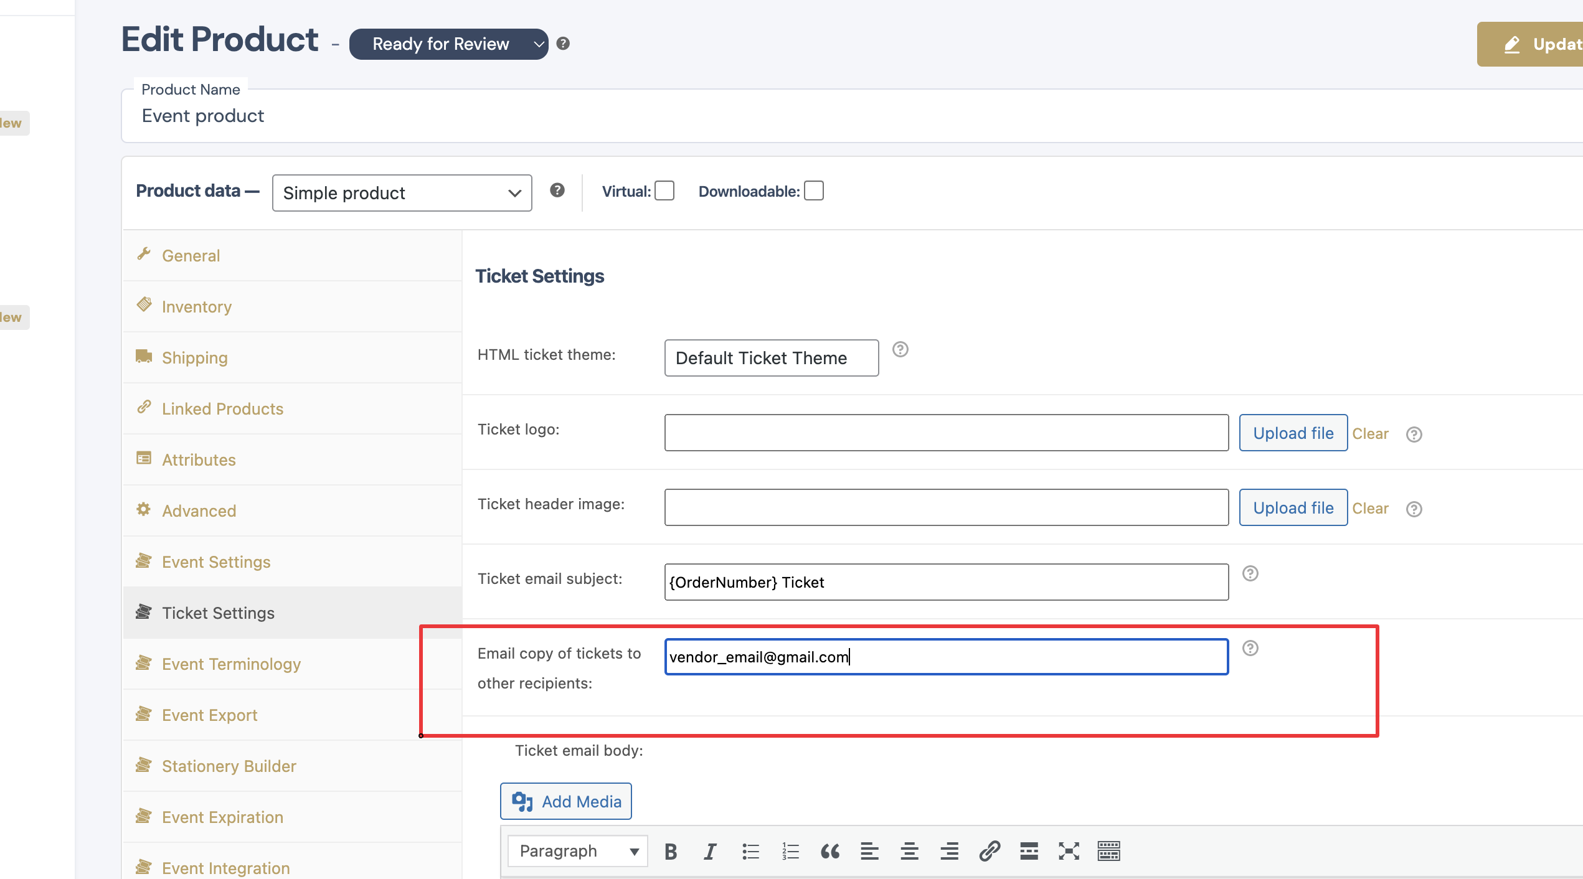Click the Update product button
1583x879 pixels.
coord(1531,44)
